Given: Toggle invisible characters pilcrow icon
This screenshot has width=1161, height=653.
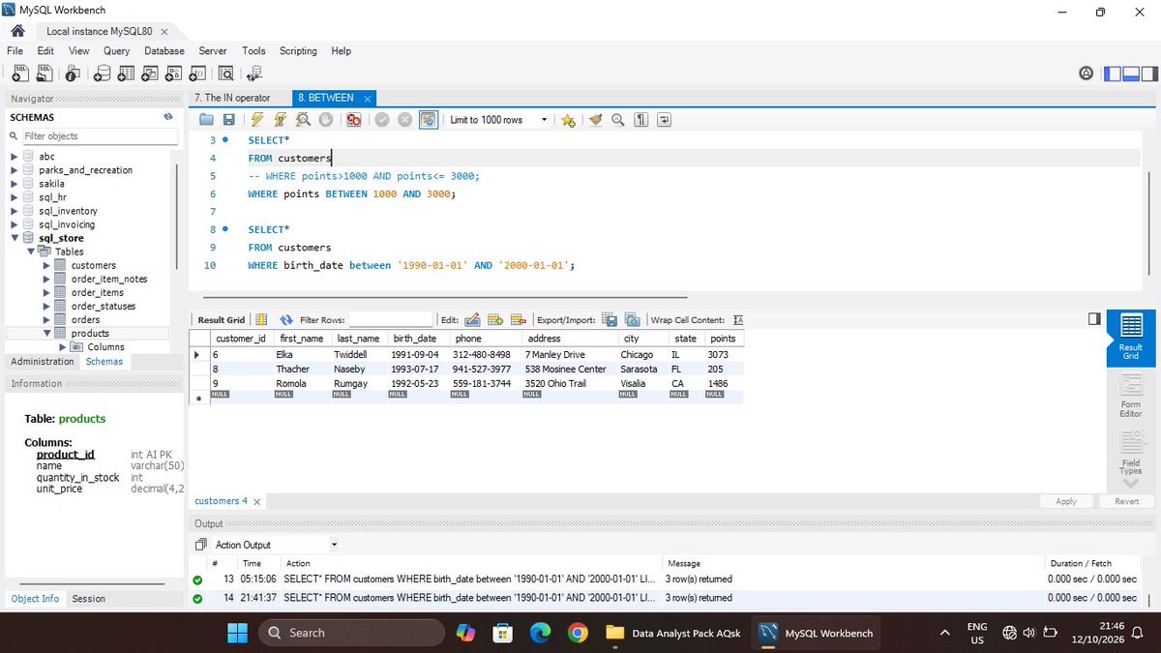Looking at the screenshot, I should pyautogui.click(x=640, y=120).
